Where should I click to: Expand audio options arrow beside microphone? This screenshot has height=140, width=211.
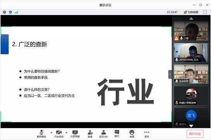point(51,133)
